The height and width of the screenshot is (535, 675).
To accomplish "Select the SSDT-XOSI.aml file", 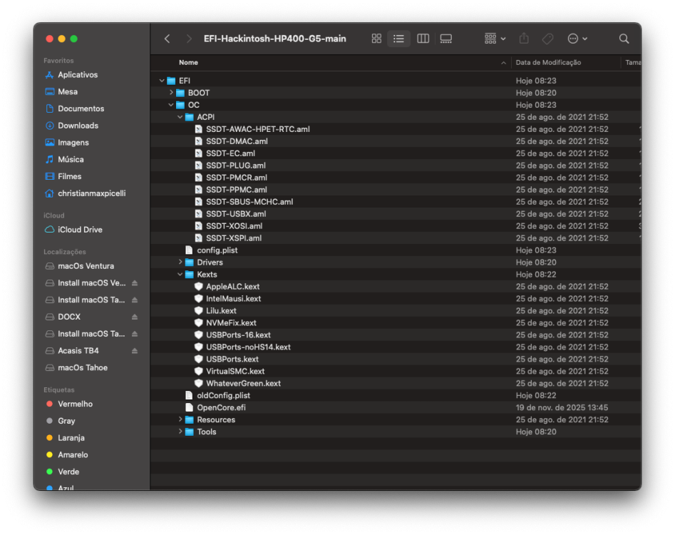I will click(x=235, y=225).
